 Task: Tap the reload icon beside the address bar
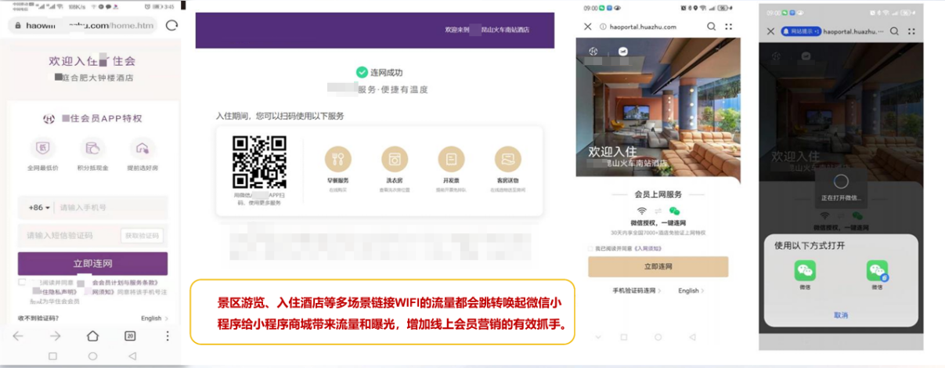point(171,25)
